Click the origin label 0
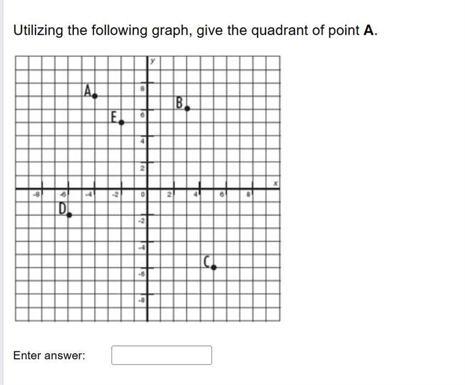 point(142,195)
